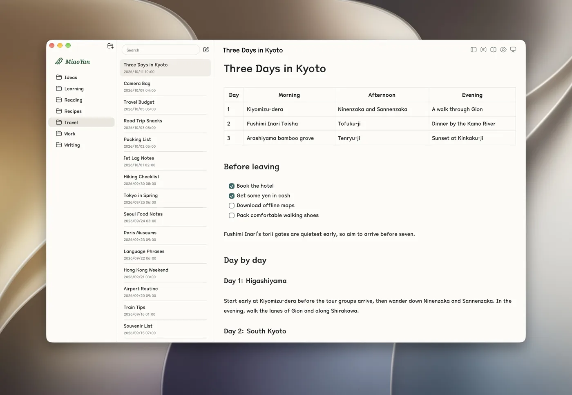This screenshot has width=572, height=395.
Task: Toggle preview mode with the eye icon
Action: tap(503, 50)
